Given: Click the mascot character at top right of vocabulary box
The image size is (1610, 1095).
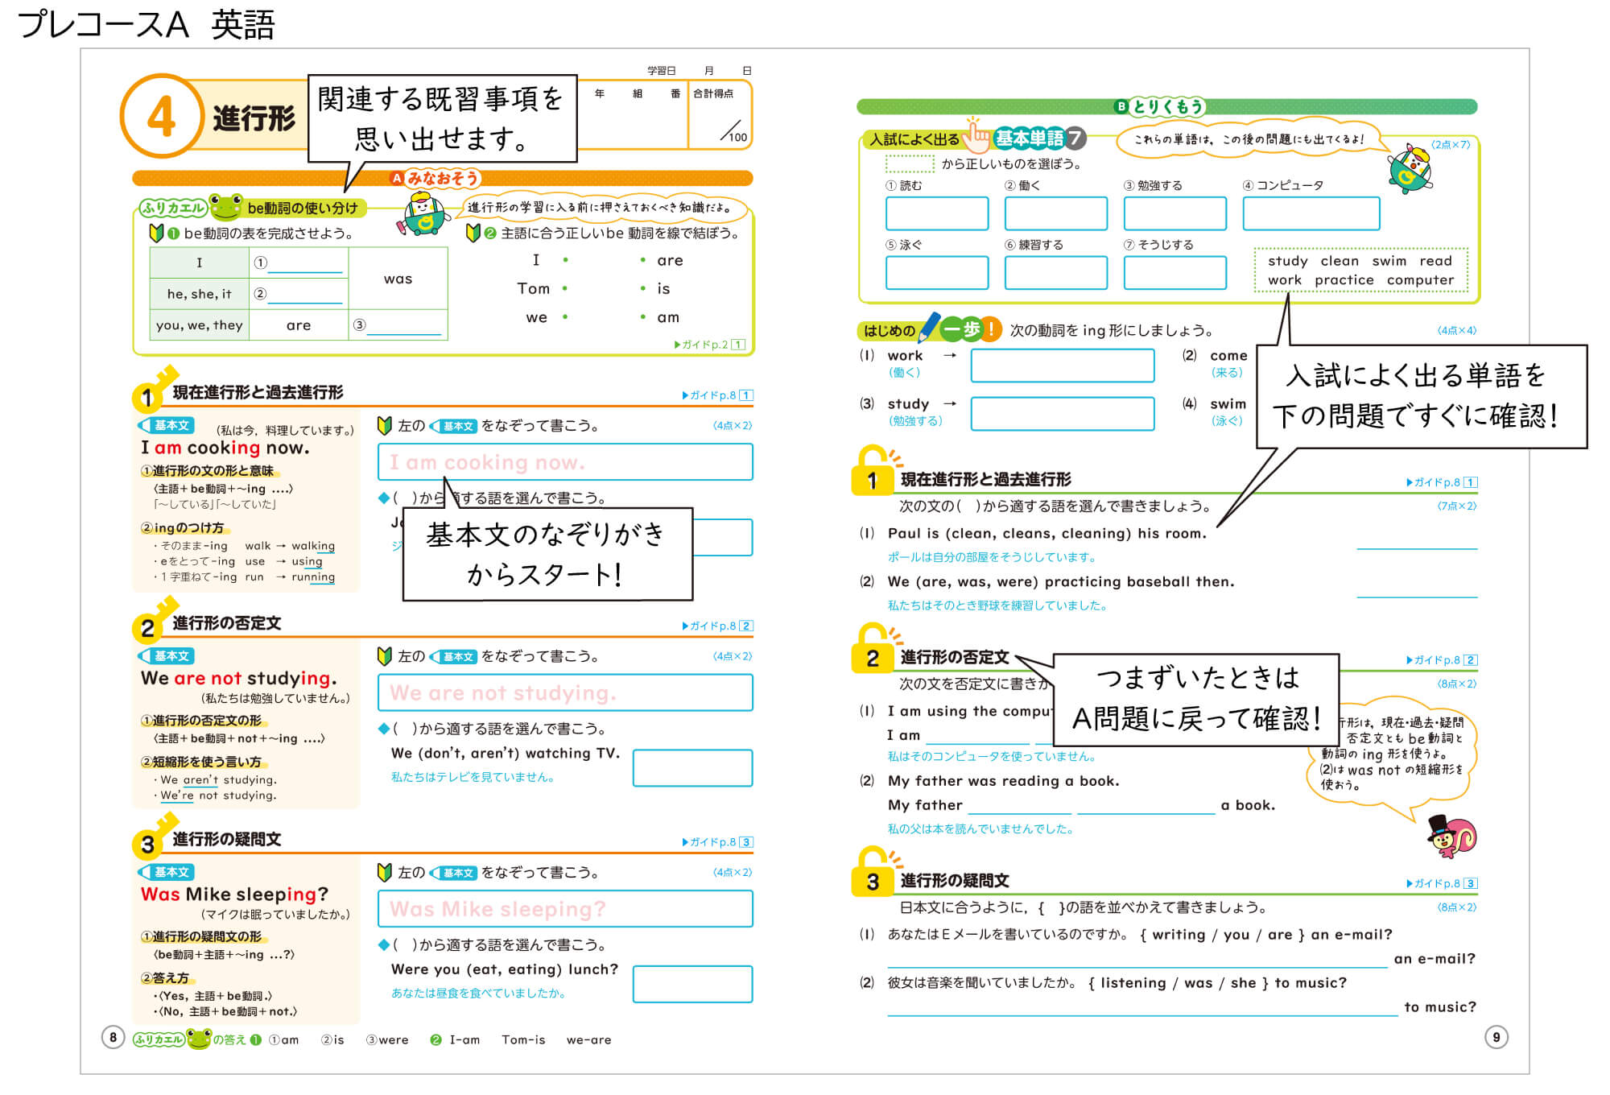Looking at the screenshot, I should [1412, 167].
